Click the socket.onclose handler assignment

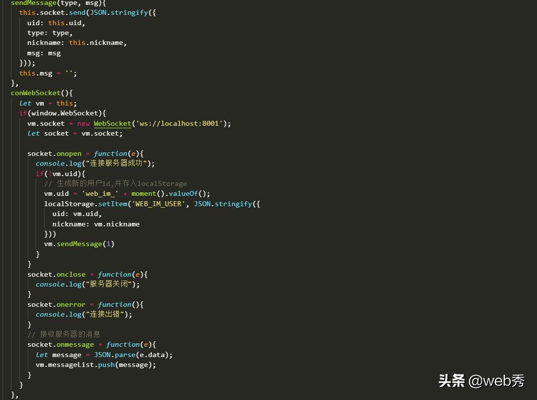point(55,274)
